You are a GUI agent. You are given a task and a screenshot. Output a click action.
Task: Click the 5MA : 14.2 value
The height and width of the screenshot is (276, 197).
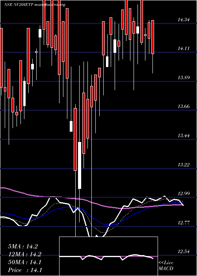(x=23, y=246)
